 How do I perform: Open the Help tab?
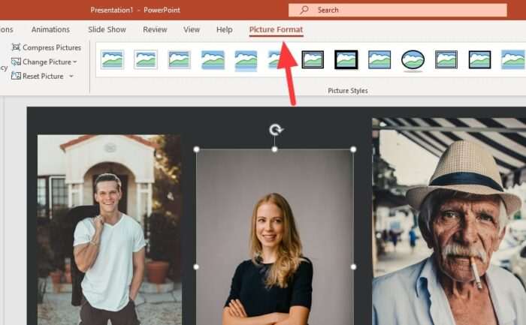click(x=225, y=29)
